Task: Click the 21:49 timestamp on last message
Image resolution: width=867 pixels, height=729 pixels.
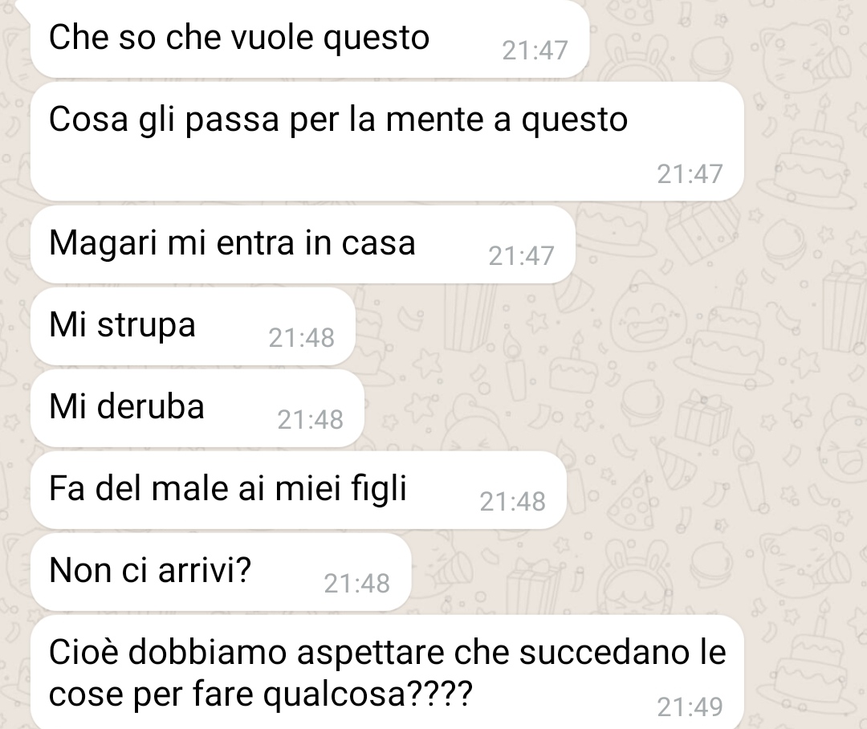Action: pos(690,707)
